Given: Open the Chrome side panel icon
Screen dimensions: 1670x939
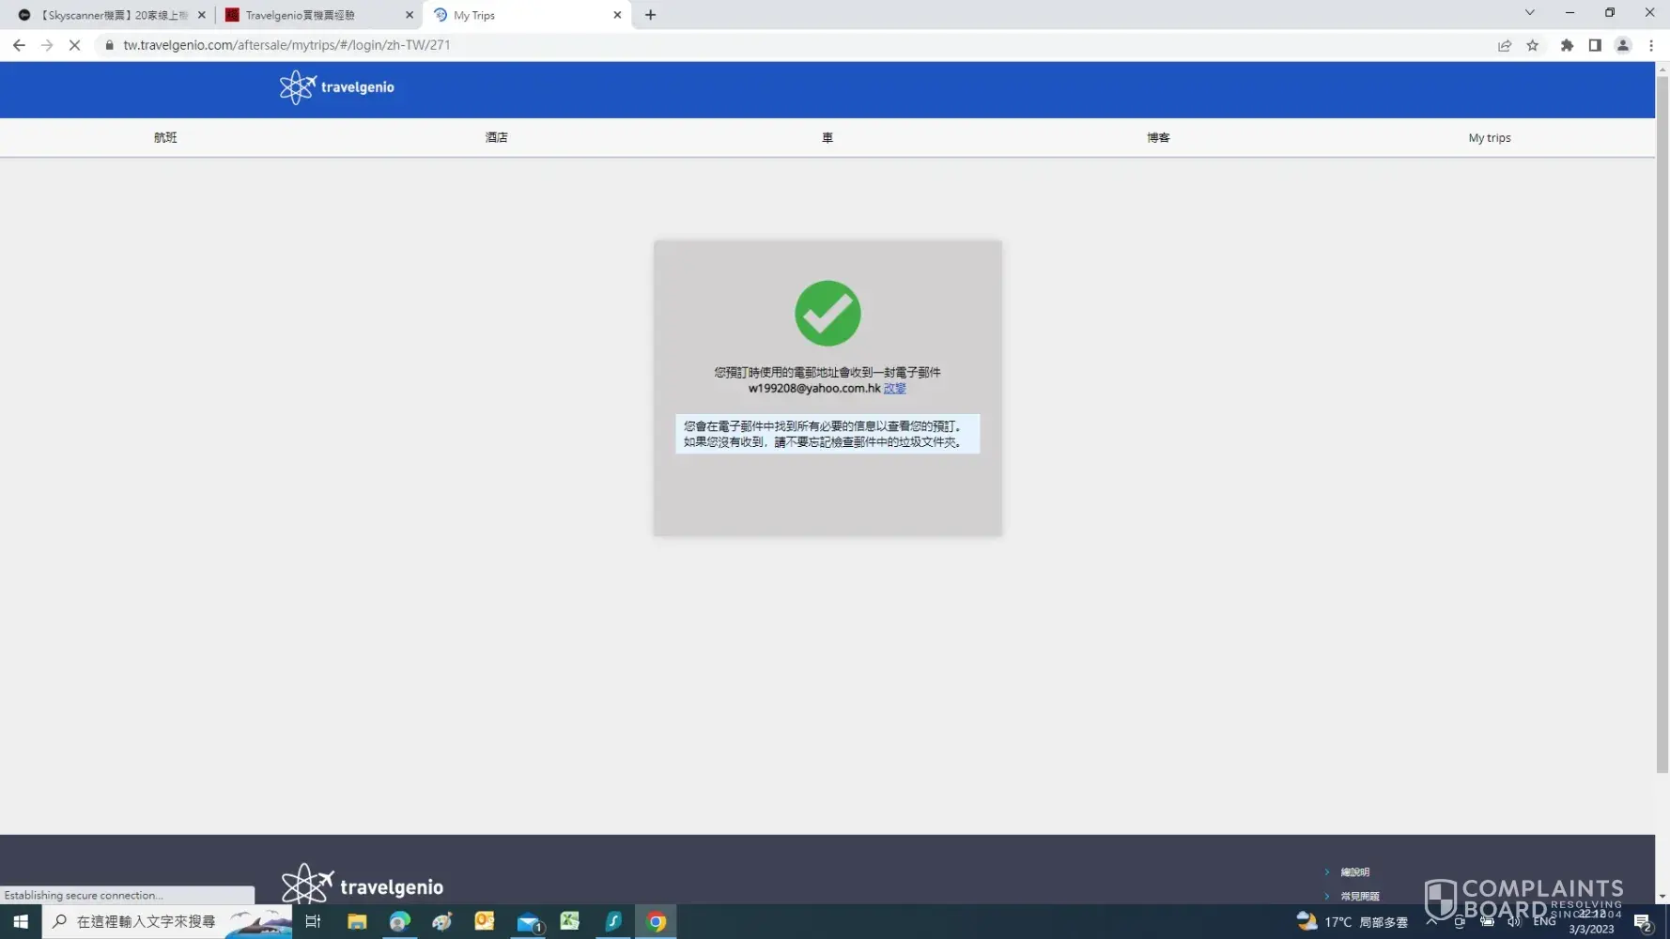Looking at the screenshot, I should coord(1595,45).
